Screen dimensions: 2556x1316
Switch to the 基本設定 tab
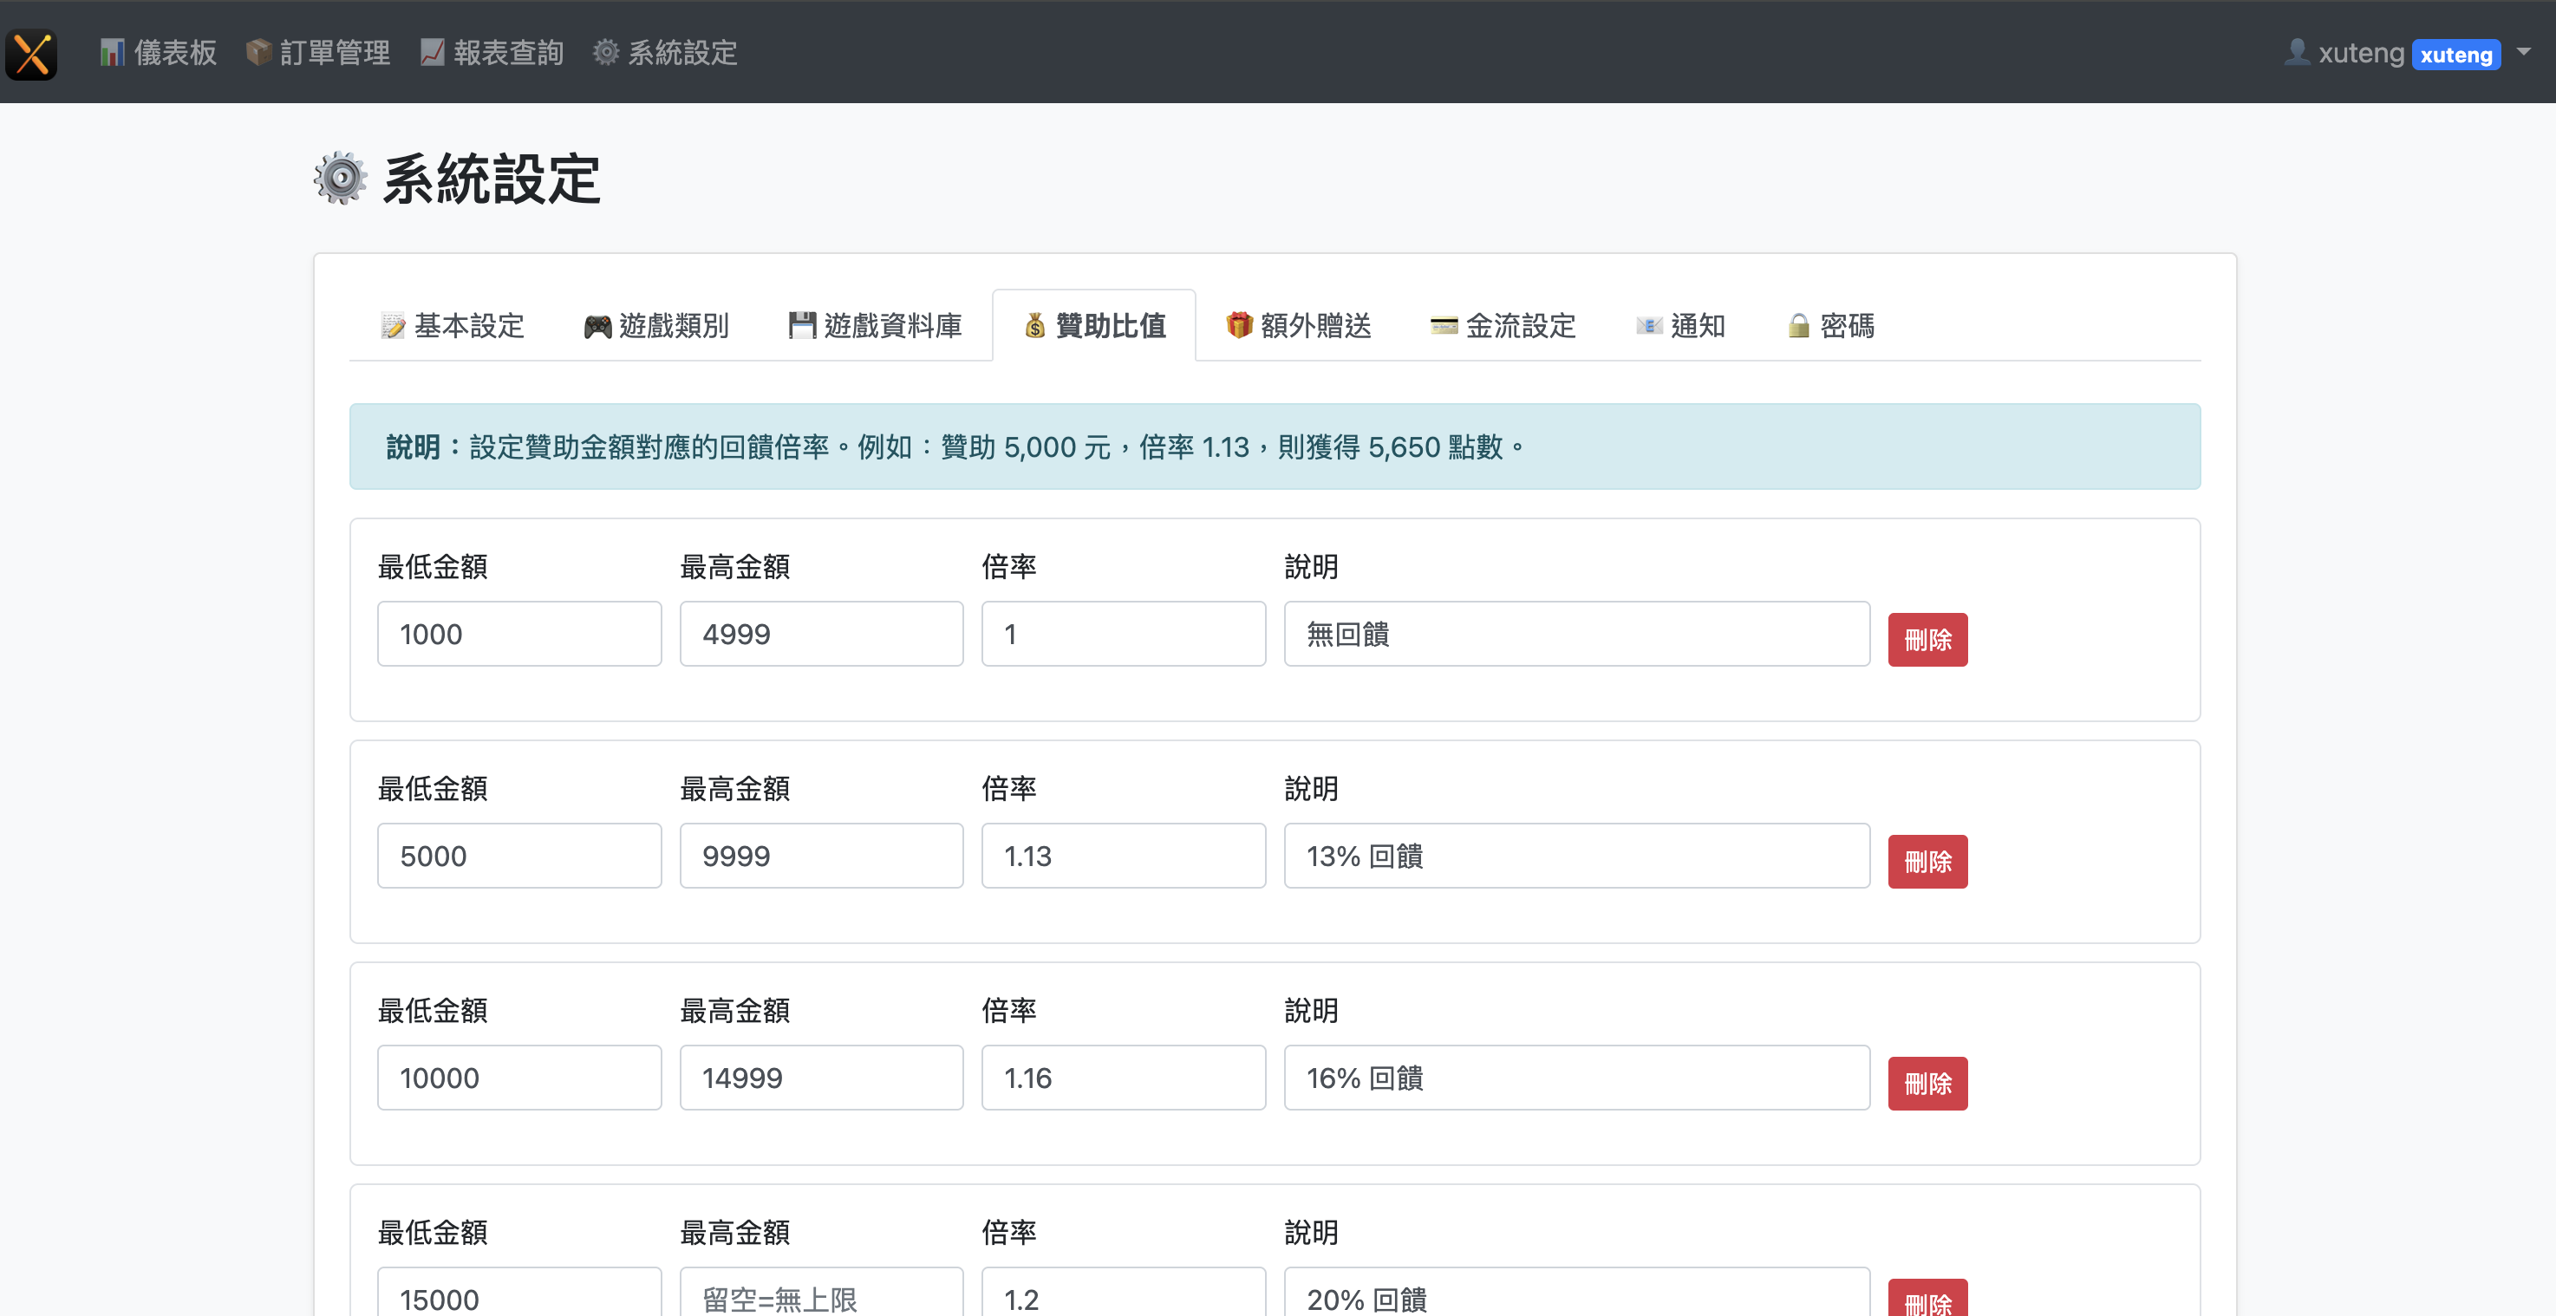tap(453, 327)
